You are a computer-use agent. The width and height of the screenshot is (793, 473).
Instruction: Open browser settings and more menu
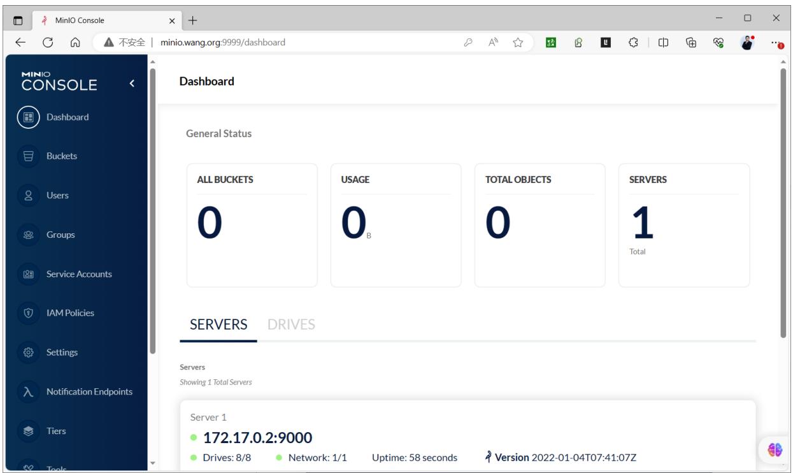coord(776,43)
